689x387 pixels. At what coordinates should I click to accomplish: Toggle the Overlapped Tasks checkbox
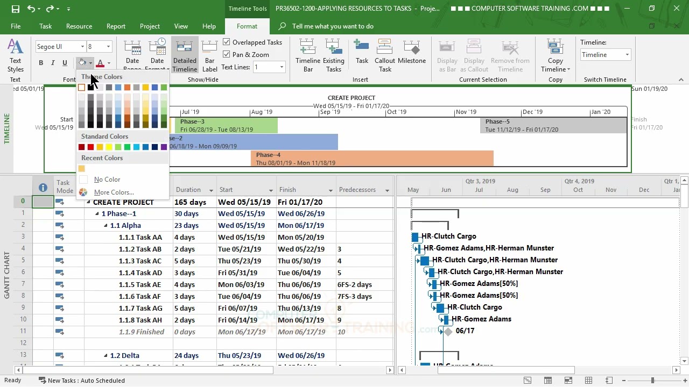[227, 42]
